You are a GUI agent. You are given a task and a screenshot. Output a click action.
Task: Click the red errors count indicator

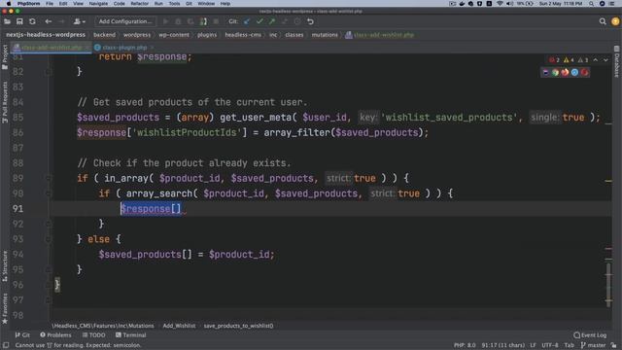[x=554, y=60]
